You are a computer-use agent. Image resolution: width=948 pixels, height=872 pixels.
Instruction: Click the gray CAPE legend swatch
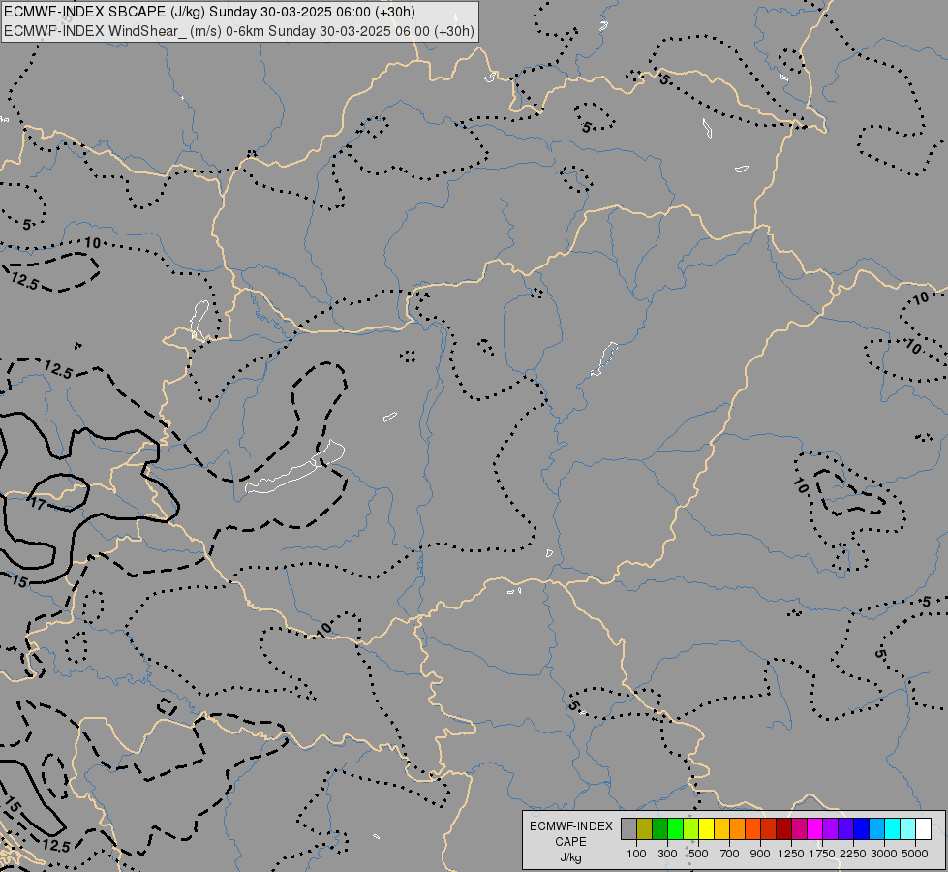[628, 828]
